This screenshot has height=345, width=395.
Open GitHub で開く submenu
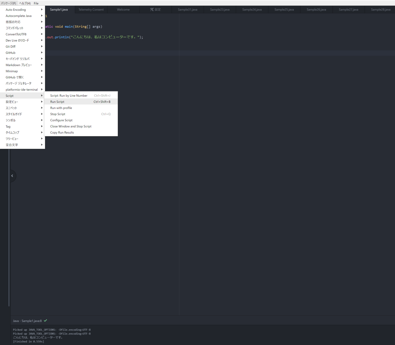pyautogui.click(x=22, y=77)
